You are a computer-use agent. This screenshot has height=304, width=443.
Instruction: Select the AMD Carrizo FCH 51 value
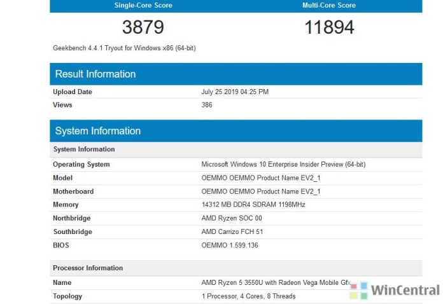click(x=232, y=231)
